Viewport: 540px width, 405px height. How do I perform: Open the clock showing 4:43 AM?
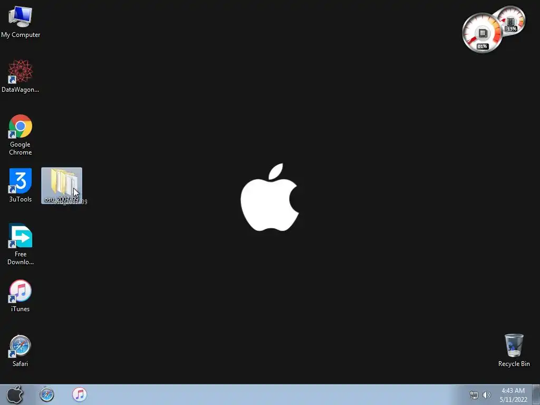514,395
